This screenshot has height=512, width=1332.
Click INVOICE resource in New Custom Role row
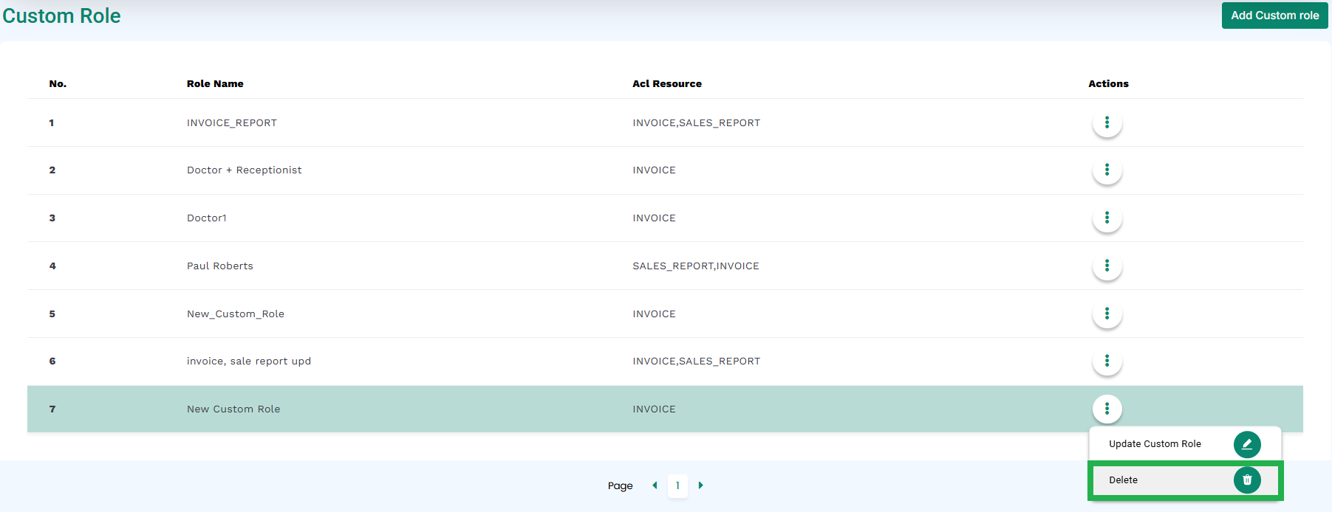(654, 409)
